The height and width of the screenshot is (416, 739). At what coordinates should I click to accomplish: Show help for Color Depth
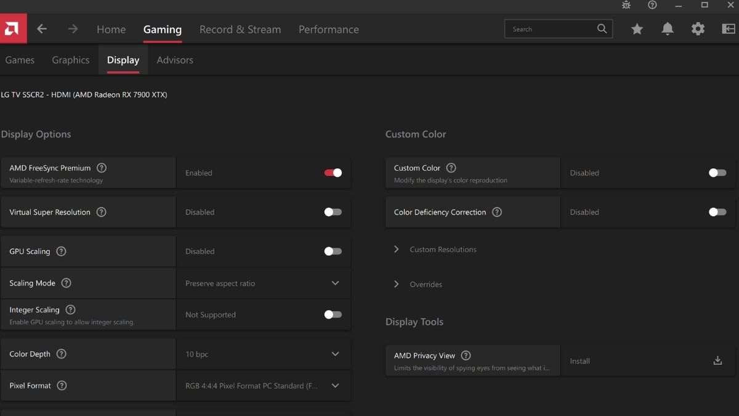62,354
